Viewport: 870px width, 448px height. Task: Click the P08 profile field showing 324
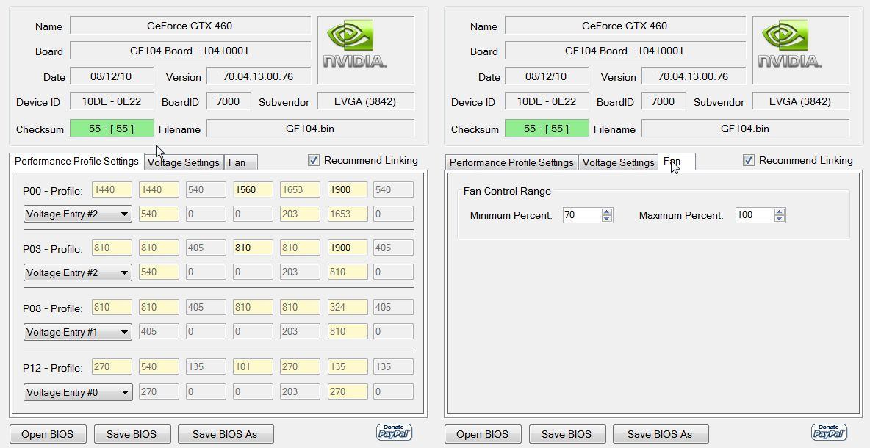tap(348, 307)
